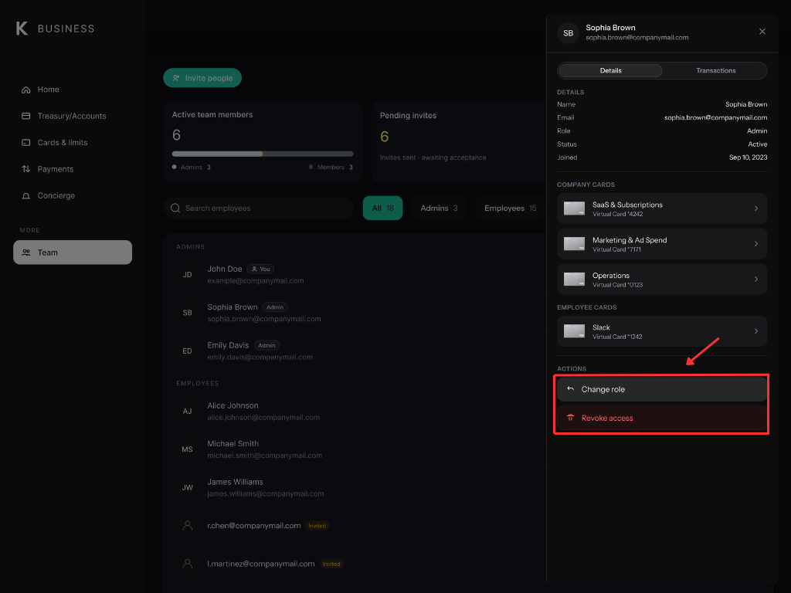Click the Slack card thumbnail
The width and height of the screenshot is (791, 593).
574,331
